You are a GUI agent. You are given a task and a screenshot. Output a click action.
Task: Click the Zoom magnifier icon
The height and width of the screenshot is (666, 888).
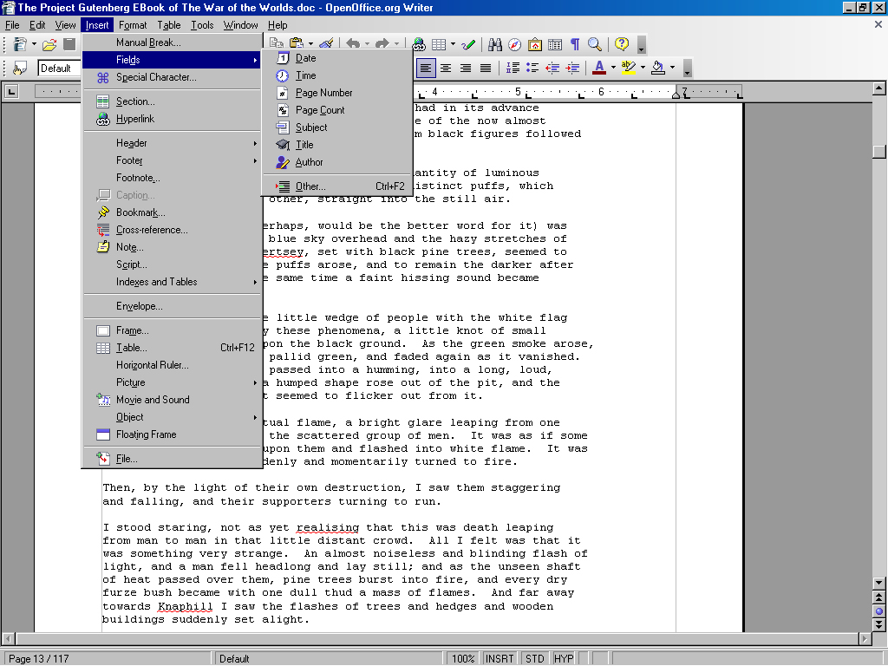pyautogui.click(x=595, y=44)
